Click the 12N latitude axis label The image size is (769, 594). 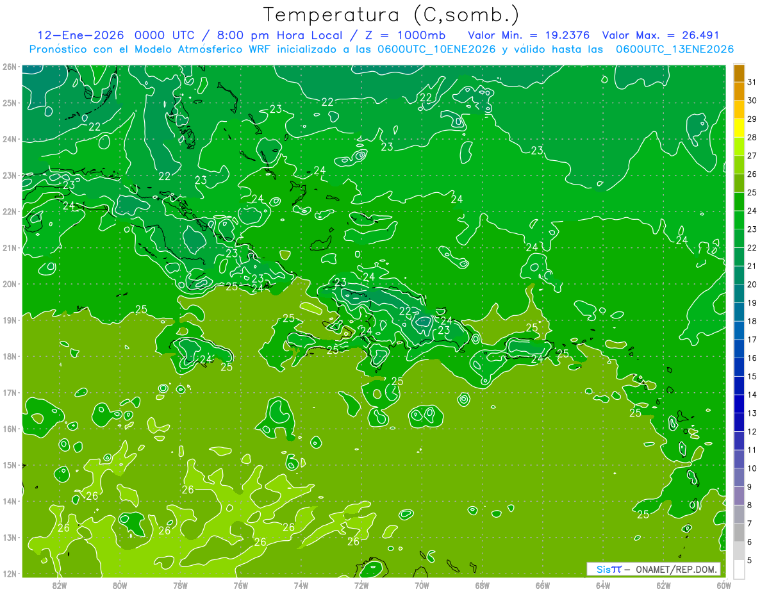[9, 573]
